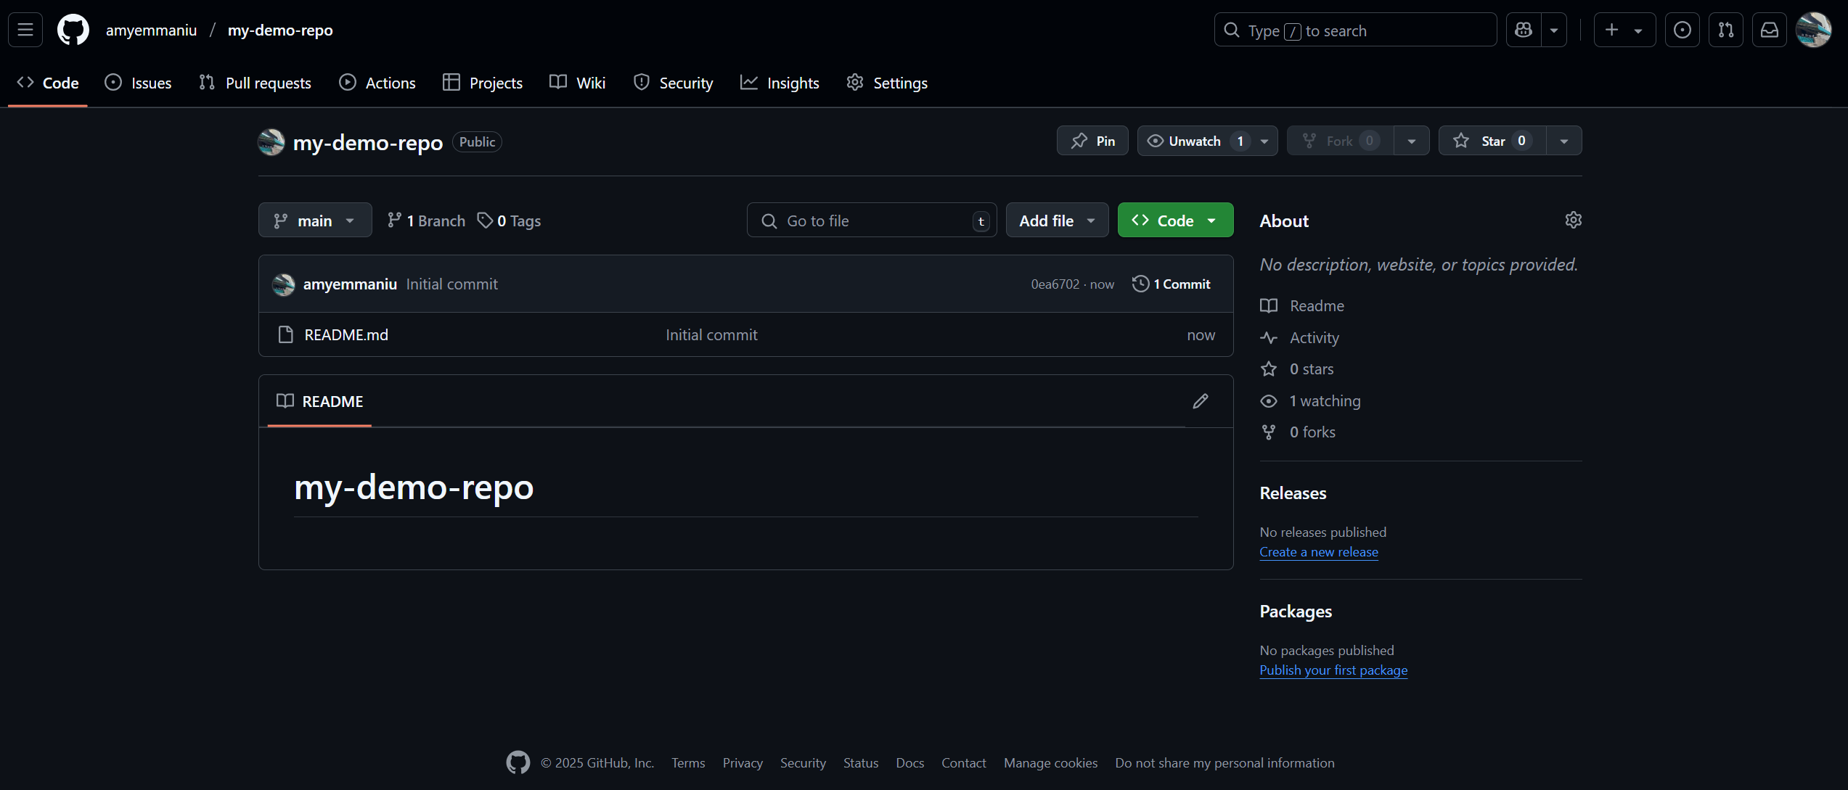Select the README tab in file preview
Image resolution: width=1848 pixels, height=790 pixels.
[320, 401]
